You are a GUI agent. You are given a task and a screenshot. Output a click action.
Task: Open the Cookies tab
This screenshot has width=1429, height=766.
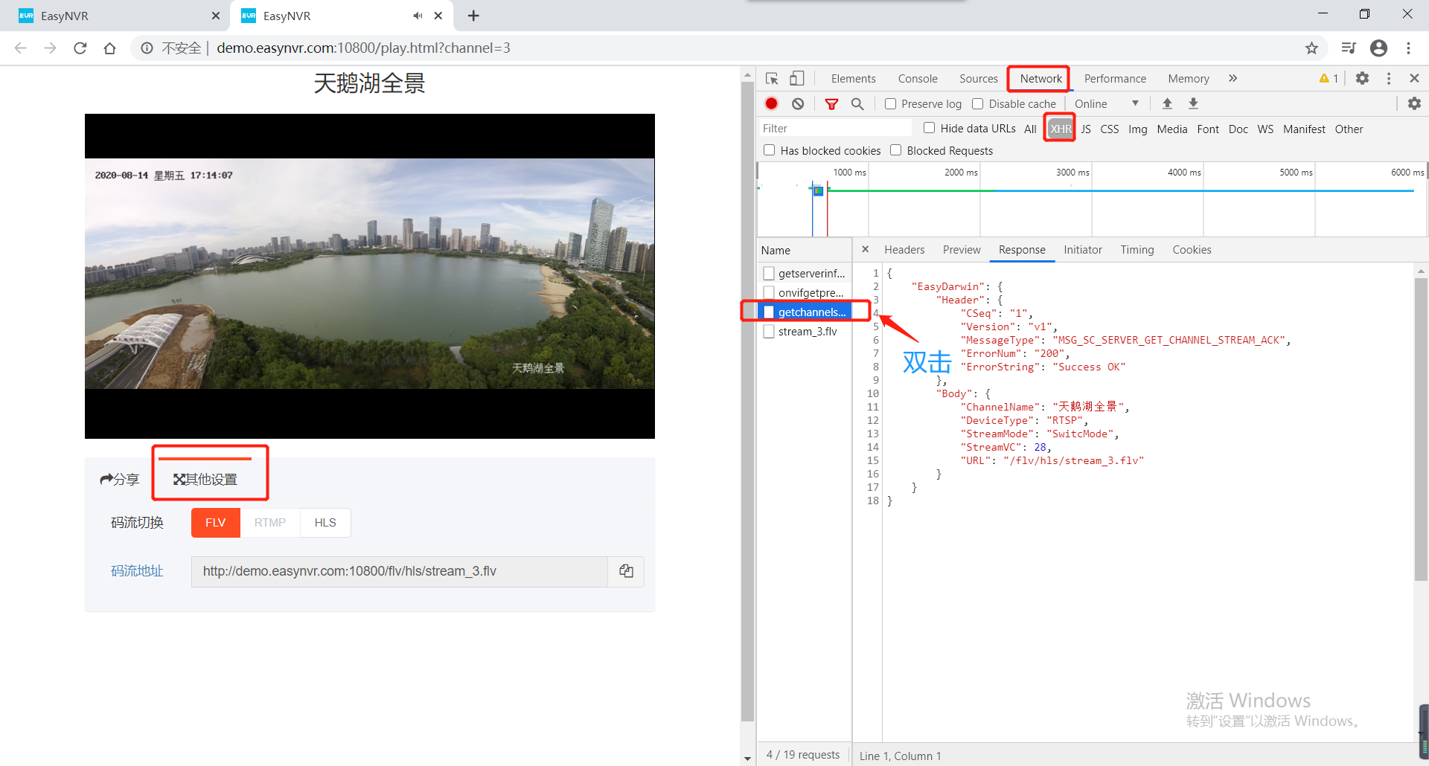(x=1192, y=250)
